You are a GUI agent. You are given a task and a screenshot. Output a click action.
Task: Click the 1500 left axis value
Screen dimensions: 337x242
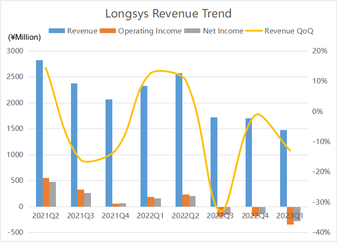(15, 129)
